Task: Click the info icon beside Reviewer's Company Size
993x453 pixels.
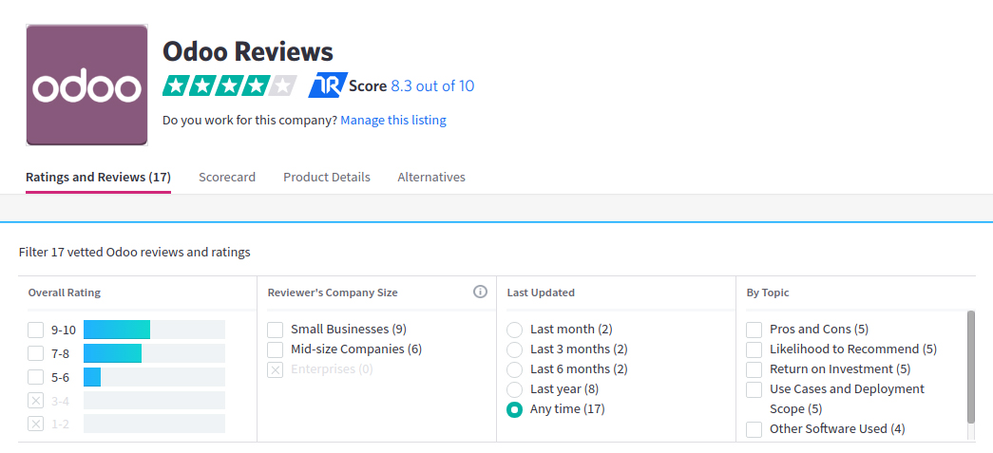Action: 480,292
